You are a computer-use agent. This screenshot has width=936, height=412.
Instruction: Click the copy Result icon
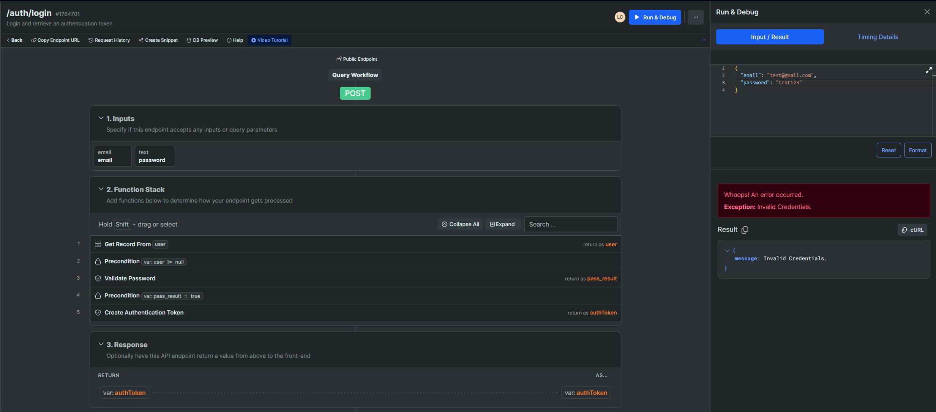click(x=745, y=230)
